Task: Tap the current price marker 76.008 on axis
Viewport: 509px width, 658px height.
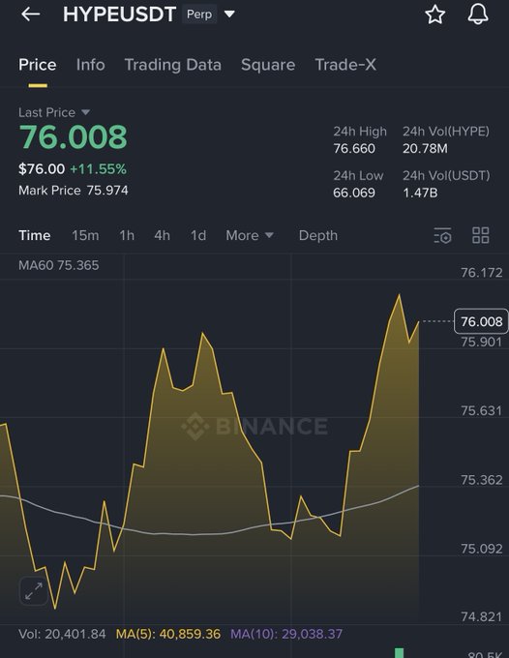Action: tap(481, 321)
